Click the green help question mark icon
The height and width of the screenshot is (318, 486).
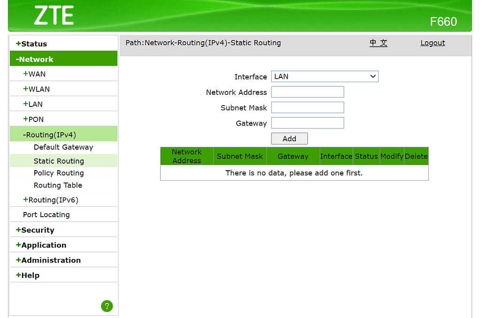(x=107, y=306)
